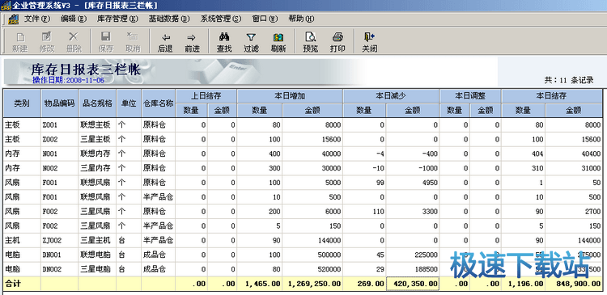The image size is (607, 295).
Task: Click the 188500 decrease amount cell
Action: tap(413, 269)
